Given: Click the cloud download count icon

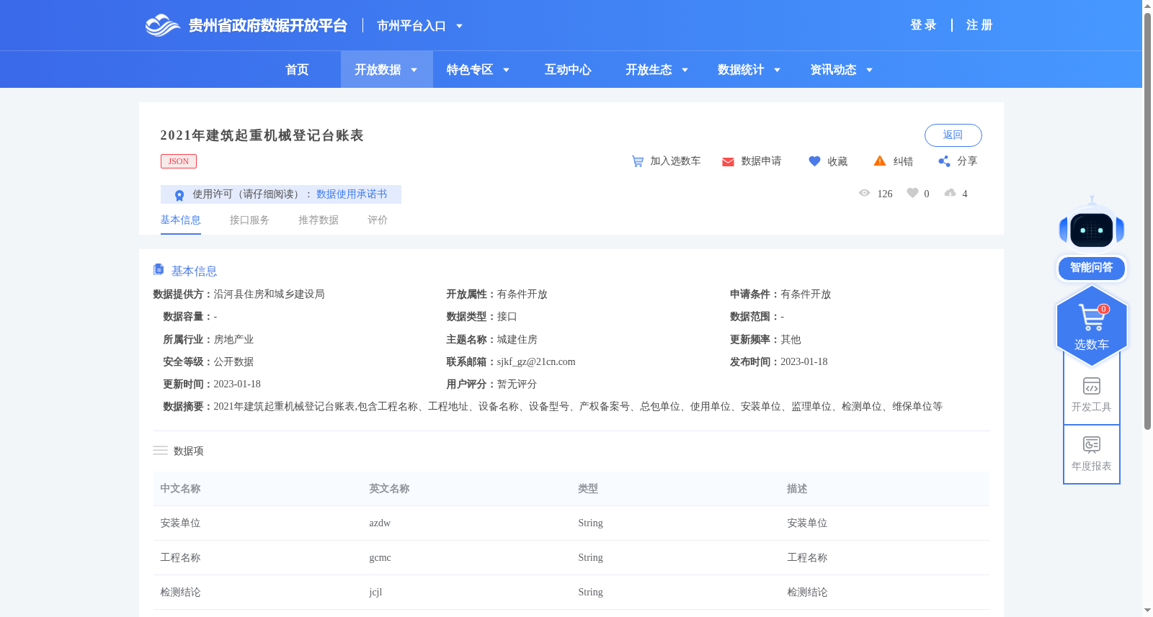Looking at the screenshot, I should pos(951,193).
